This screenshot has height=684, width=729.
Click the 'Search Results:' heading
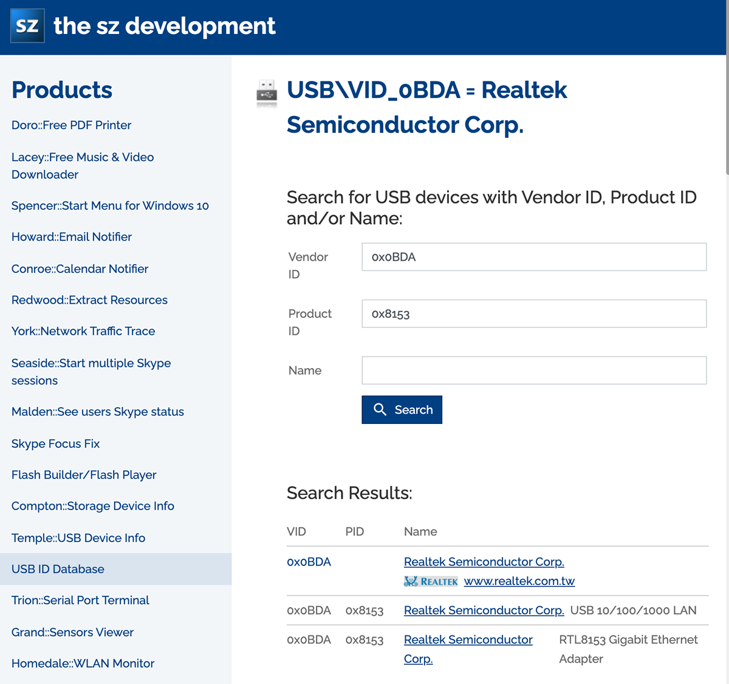point(349,493)
